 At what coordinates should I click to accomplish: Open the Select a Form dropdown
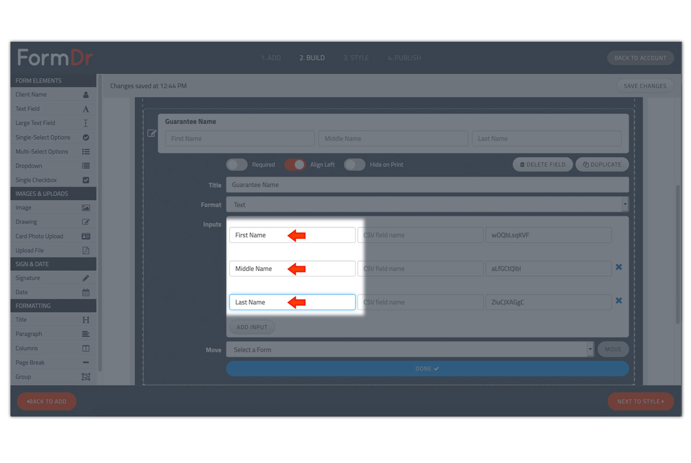click(x=410, y=349)
